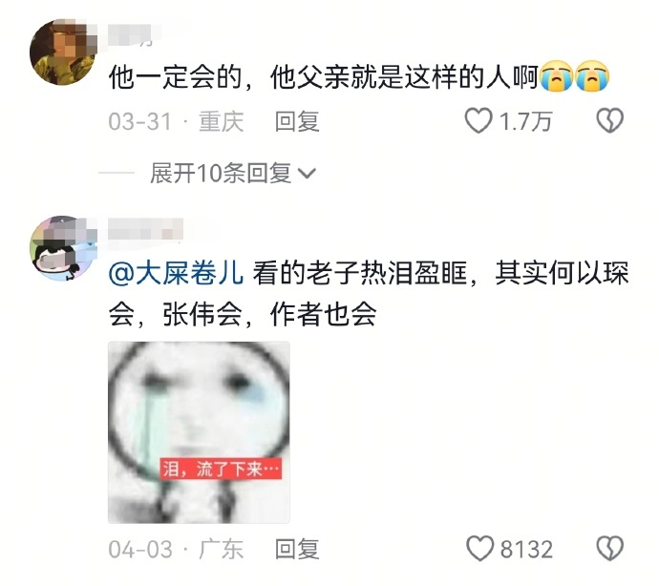659x586 pixels.
Task: Open the second commenter's cartoon avatar
Action: tap(63, 249)
